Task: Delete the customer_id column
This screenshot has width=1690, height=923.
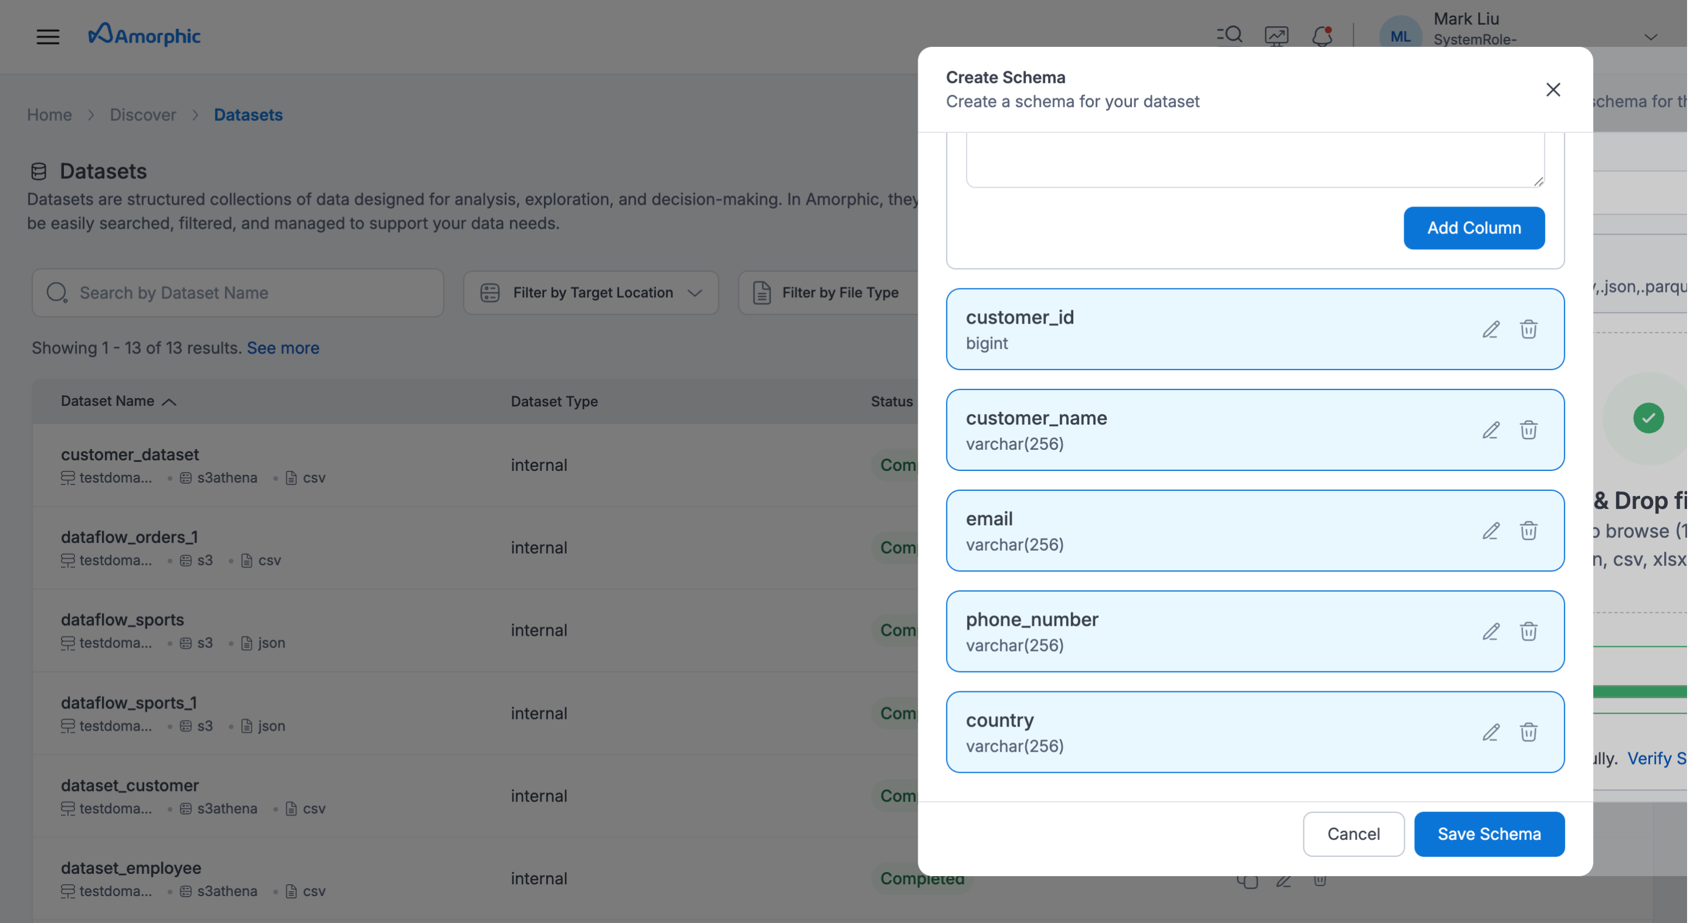Action: pyautogui.click(x=1528, y=329)
